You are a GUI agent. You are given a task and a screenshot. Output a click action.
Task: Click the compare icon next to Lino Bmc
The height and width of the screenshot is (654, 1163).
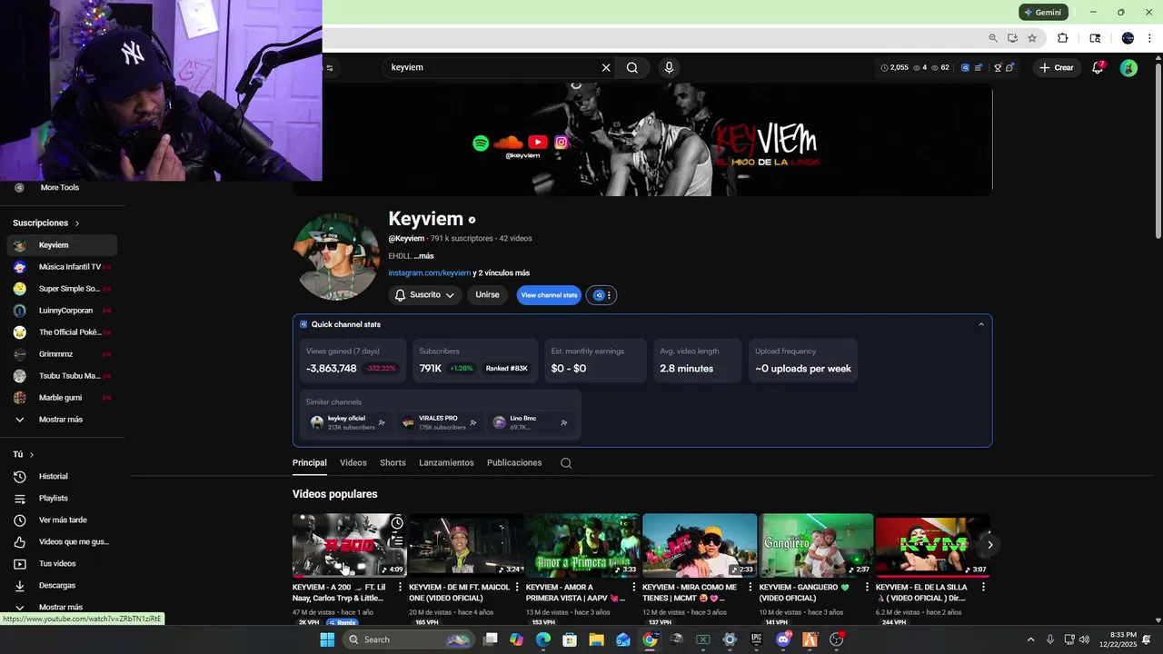564,422
